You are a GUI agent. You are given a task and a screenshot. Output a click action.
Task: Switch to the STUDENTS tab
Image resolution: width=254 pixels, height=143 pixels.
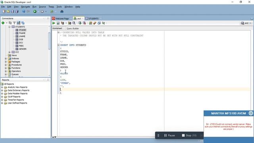point(94,19)
